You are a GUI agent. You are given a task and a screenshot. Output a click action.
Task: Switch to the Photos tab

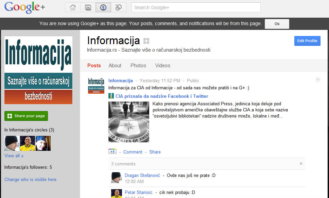138,66
